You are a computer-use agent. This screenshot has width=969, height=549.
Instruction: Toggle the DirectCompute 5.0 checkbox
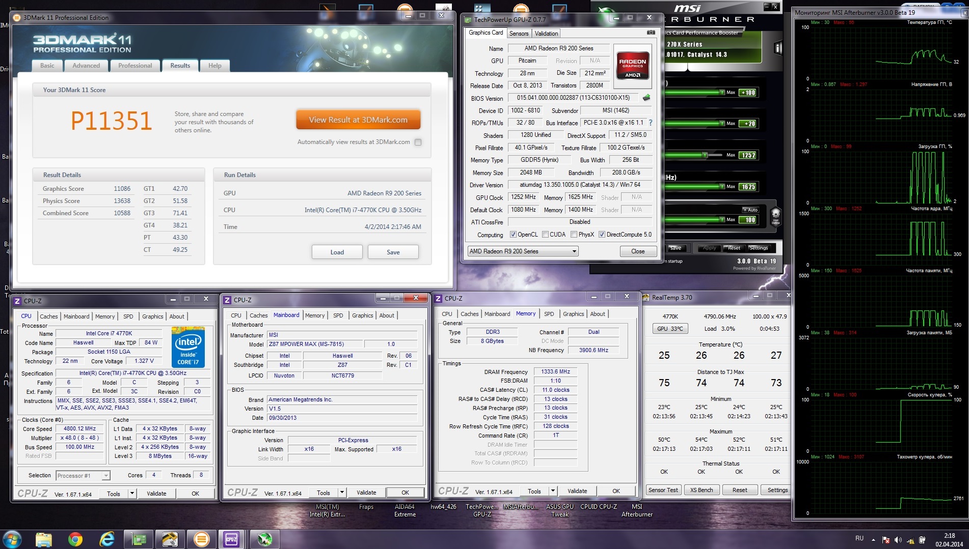point(602,235)
